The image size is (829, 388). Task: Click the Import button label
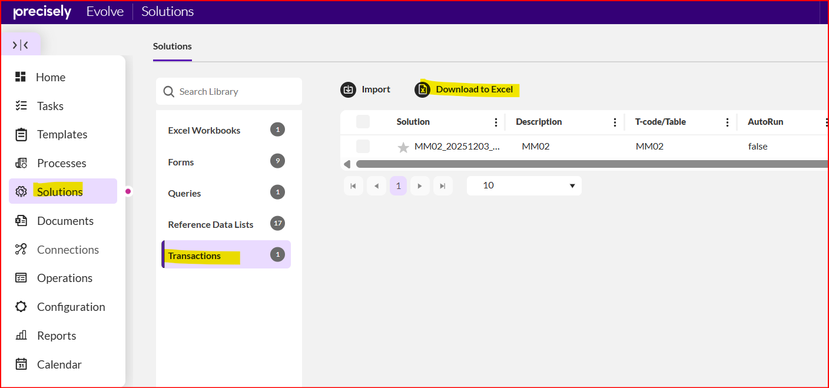point(376,89)
